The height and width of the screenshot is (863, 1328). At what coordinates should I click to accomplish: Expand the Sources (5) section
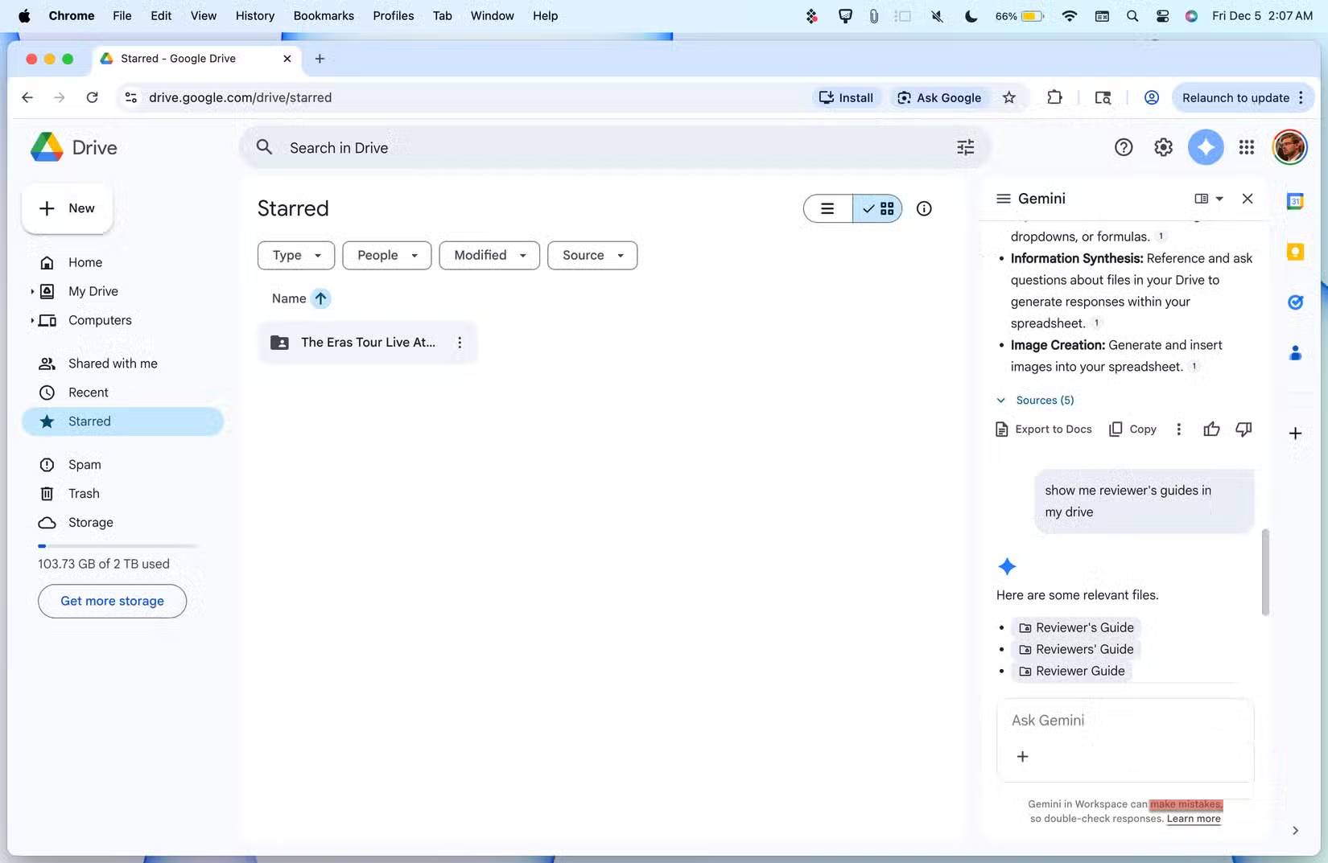[1035, 401]
